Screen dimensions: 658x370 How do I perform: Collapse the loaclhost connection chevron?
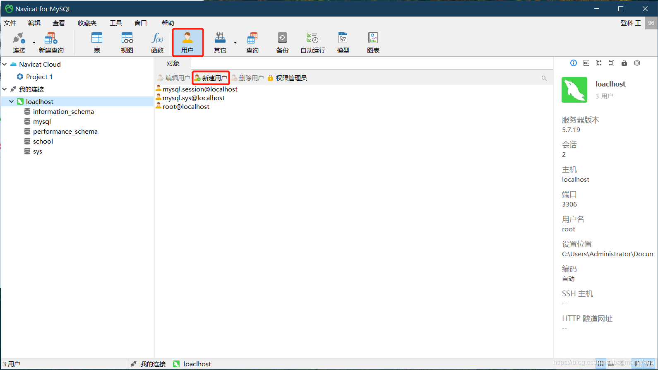12,101
